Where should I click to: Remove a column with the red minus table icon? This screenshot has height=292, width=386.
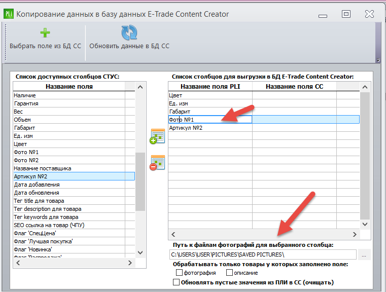(x=157, y=163)
